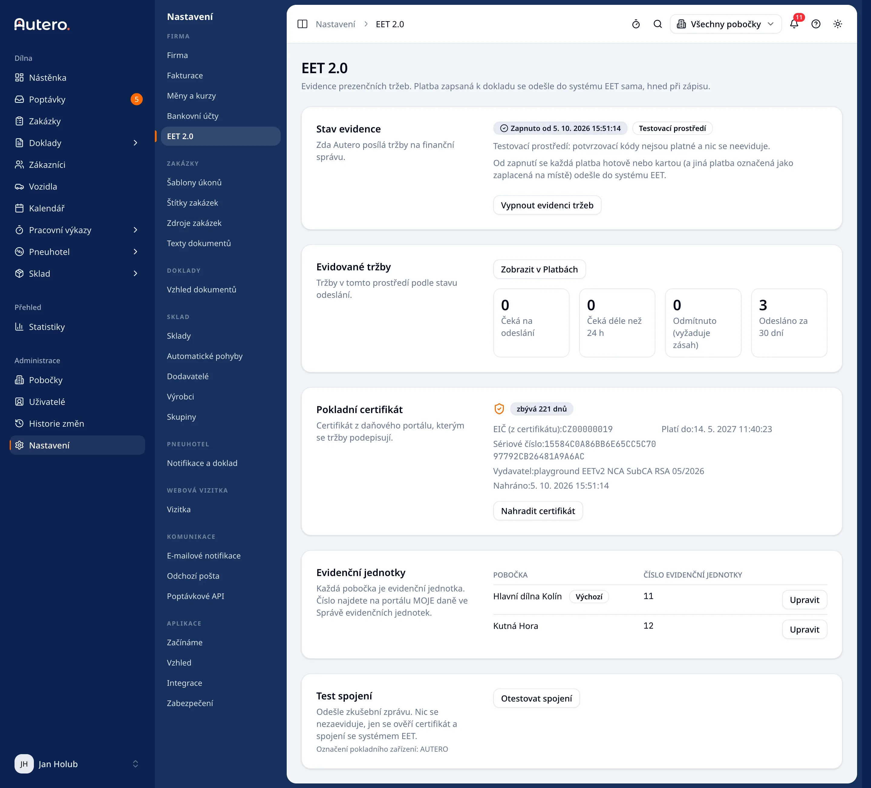Open the Všechny pobočky branch dropdown
Screen dimensions: 871x788
click(726, 24)
